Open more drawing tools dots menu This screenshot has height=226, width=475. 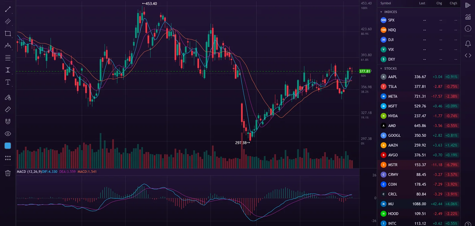click(8, 158)
